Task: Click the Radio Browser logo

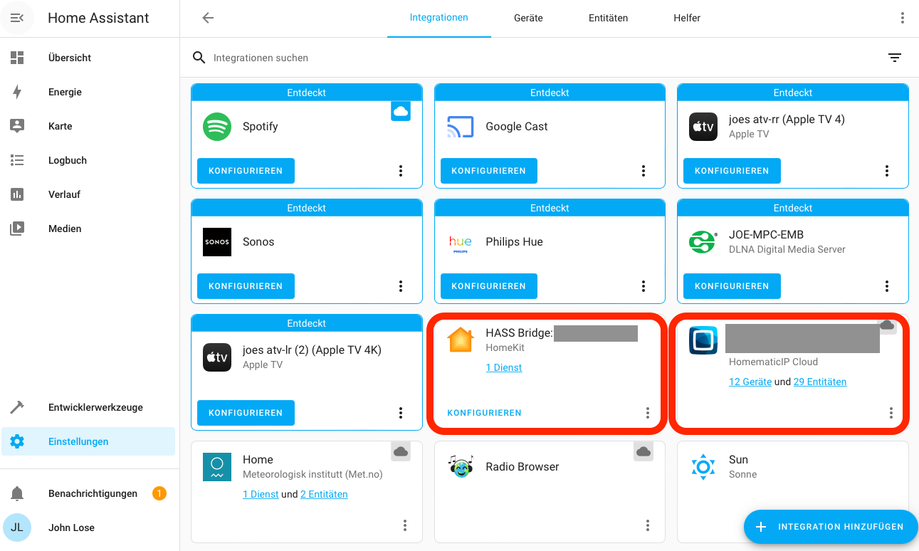Action: (461, 466)
